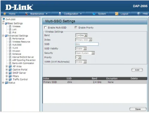Expand the Filters tree node

pos(7,76)
